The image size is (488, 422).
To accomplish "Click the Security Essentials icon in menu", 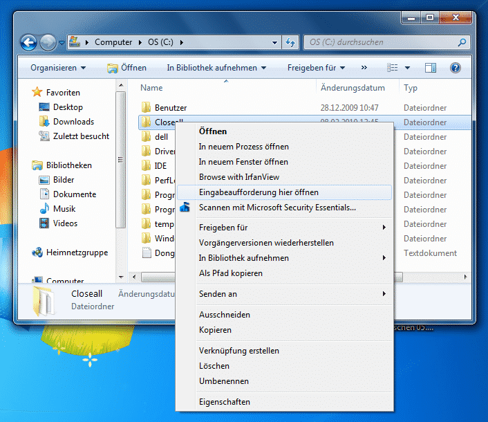I will coord(185,207).
